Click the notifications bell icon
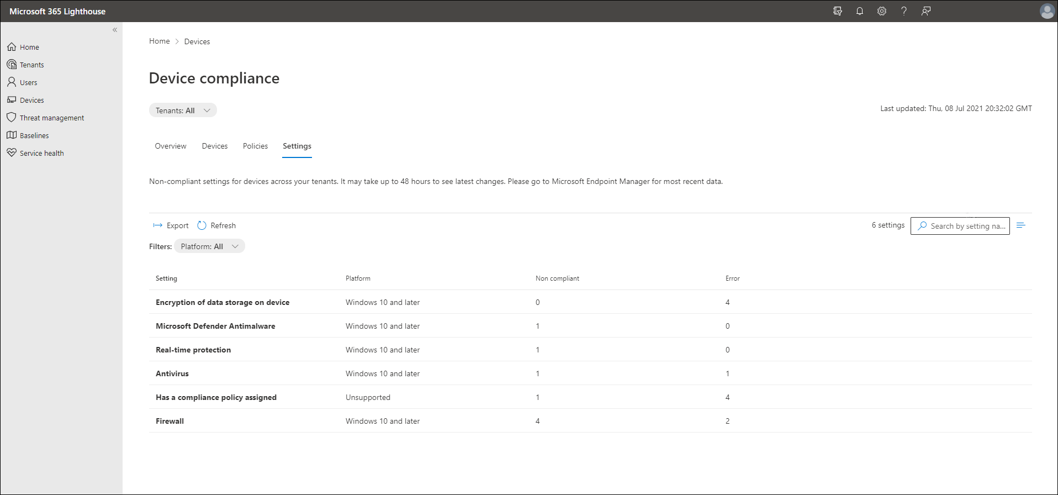Viewport: 1058px width, 495px height. coord(860,11)
